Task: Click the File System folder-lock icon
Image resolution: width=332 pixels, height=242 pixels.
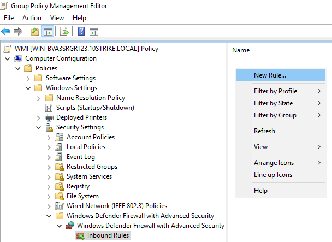Action: (60, 196)
